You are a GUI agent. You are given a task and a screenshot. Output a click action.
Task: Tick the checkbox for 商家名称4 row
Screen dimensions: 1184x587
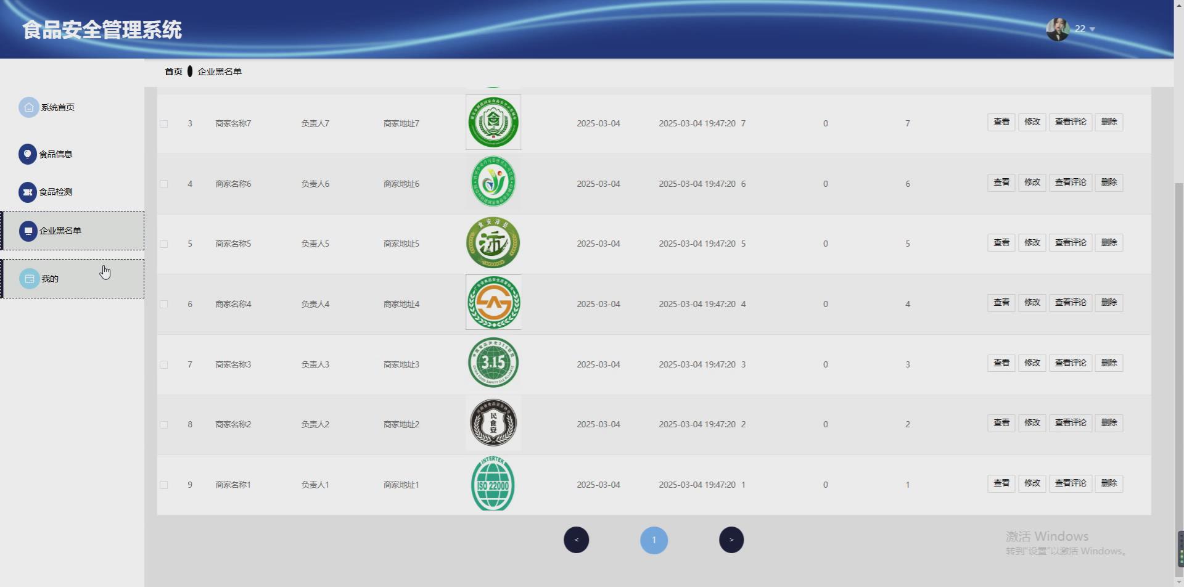click(163, 305)
